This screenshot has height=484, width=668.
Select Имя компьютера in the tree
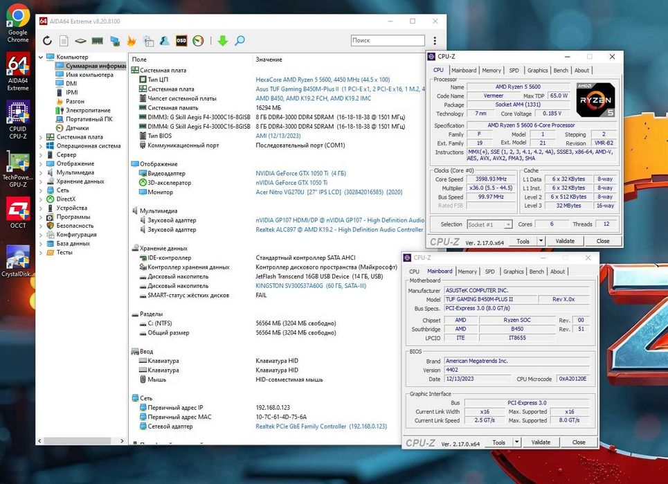tap(89, 75)
